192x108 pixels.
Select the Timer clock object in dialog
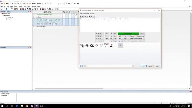97,45
